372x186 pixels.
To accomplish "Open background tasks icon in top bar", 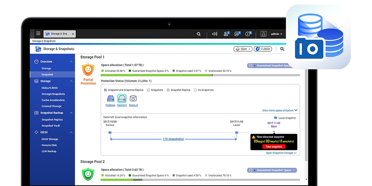I will [227, 34].
